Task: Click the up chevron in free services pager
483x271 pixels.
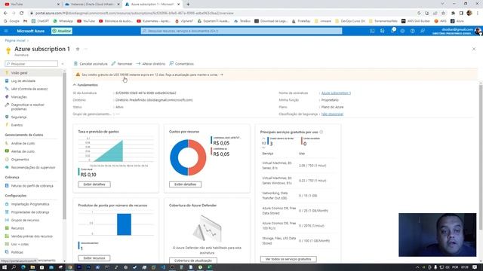Action: (x=263, y=139)
